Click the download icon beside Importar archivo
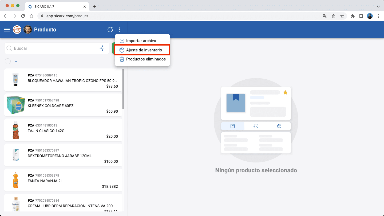Screen dimensions: 384x216 pyautogui.click(x=122, y=40)
